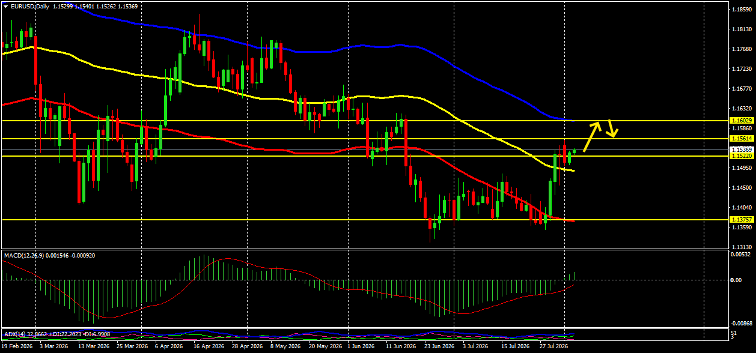Click the 28 Apr 2026 date label
The height and width of the screenshot is (353, 756).
(248, 346)
